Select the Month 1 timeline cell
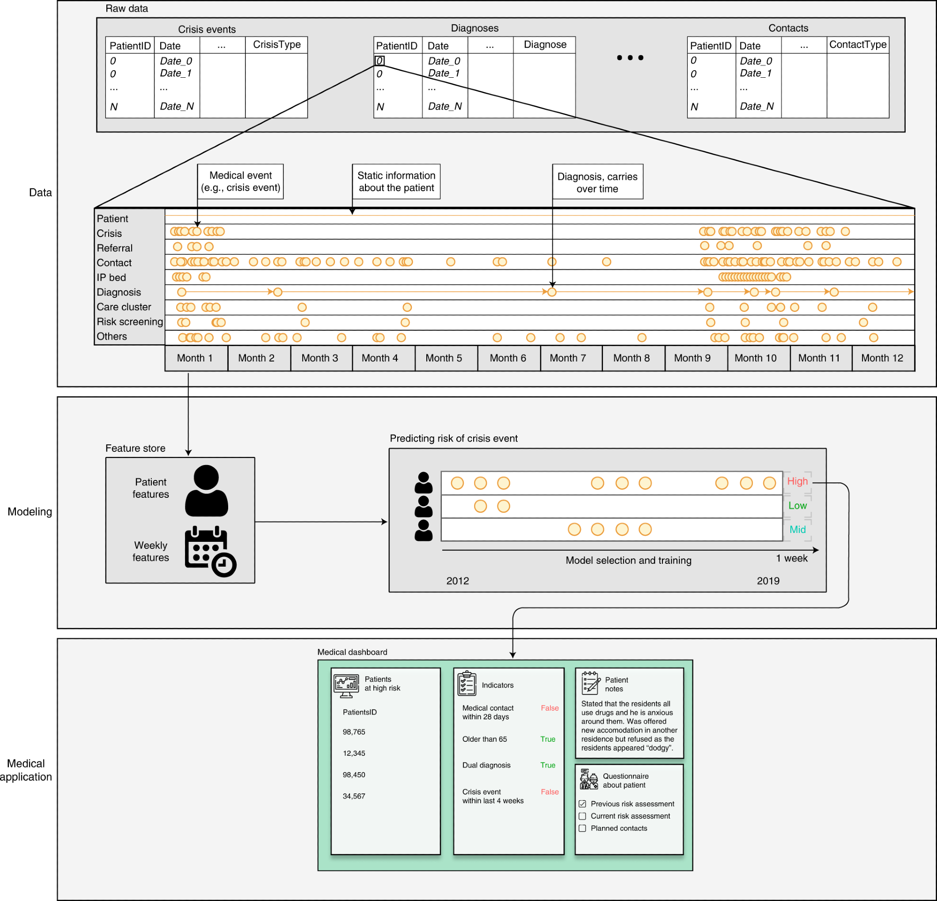 pyautogui.click(x=195, y=358)
